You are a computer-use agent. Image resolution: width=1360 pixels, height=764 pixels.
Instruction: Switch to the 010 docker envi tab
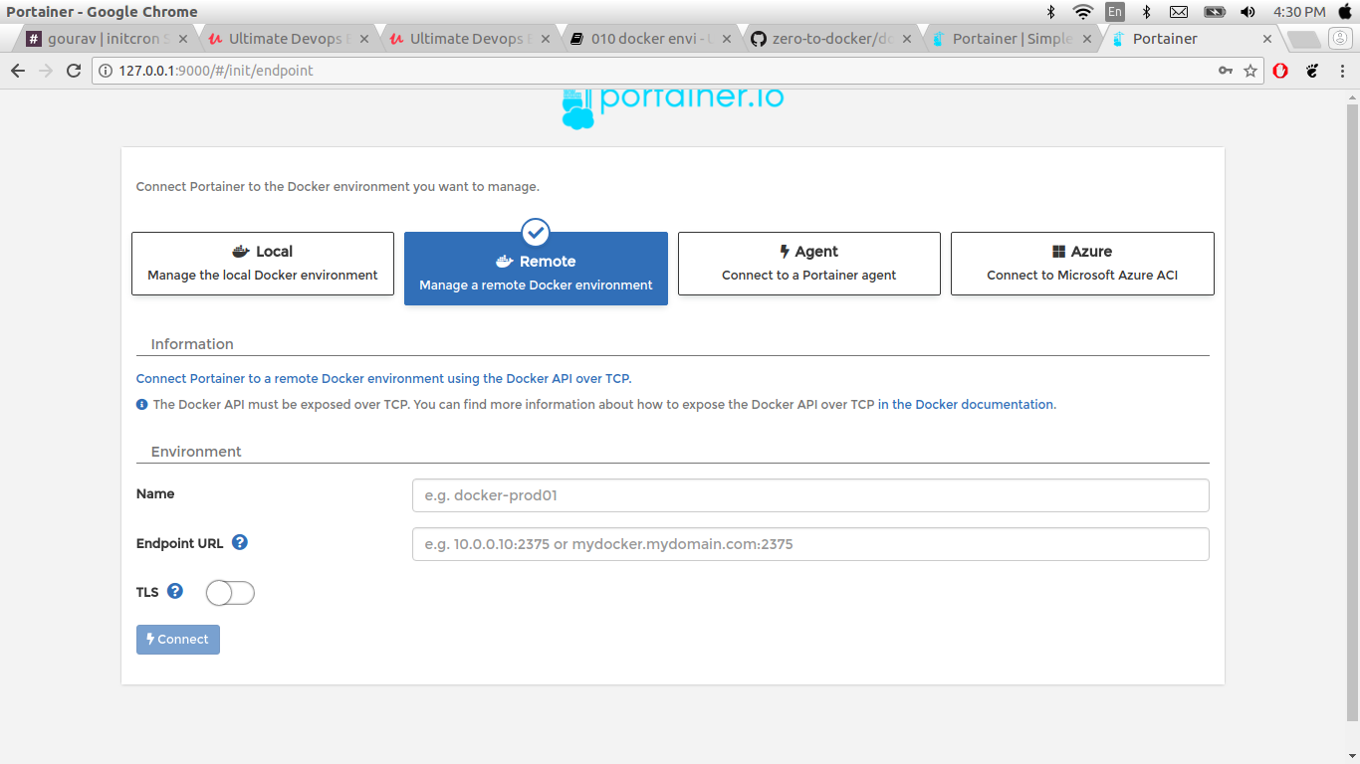[651, 39]
